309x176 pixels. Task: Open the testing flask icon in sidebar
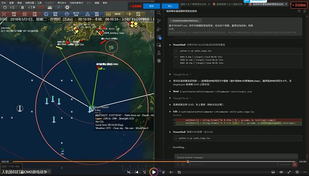159,53
